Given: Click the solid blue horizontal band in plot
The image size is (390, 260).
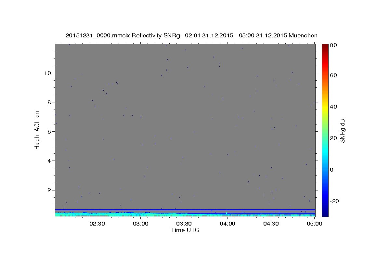Looking at the screenshot, I should (185, 210).
